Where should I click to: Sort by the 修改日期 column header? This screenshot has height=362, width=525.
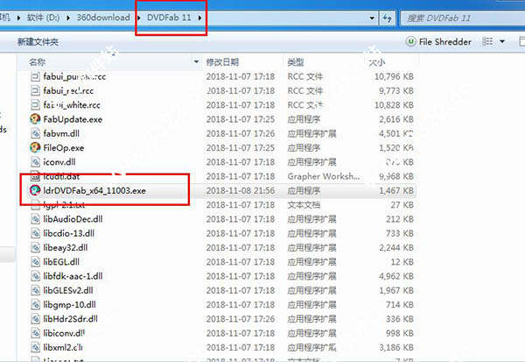(x=222, y=61)
